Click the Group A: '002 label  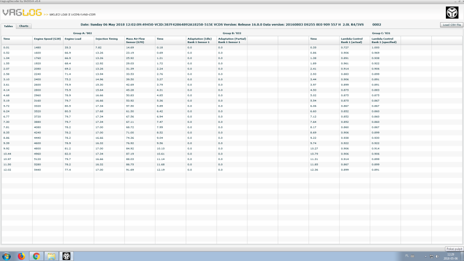point(82,33)
